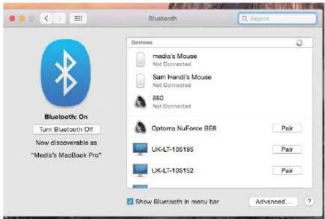Select Optoma NuForce BE6 name

pyautogui.click(x=184, y=128)
